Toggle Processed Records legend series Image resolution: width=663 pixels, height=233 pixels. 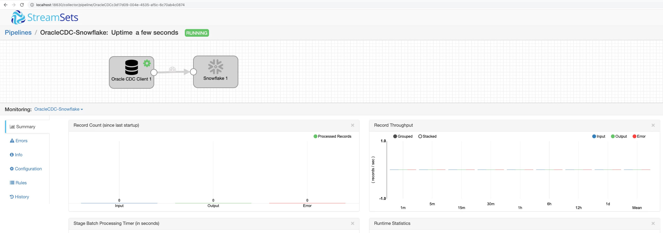click(332, 136)
